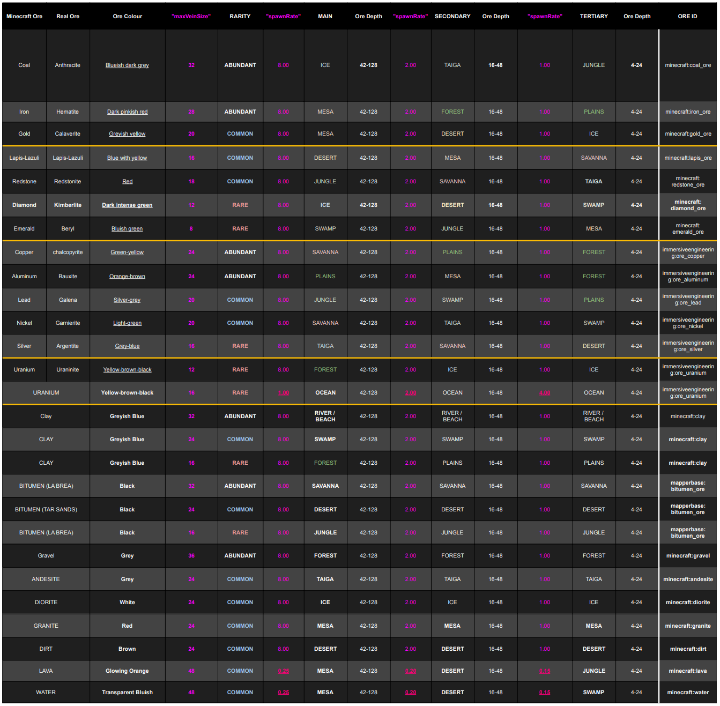This screenshot has width=720, height=706.
Task: Open the Bluish green Emerald colour link
Action: [x=127, y=229]
